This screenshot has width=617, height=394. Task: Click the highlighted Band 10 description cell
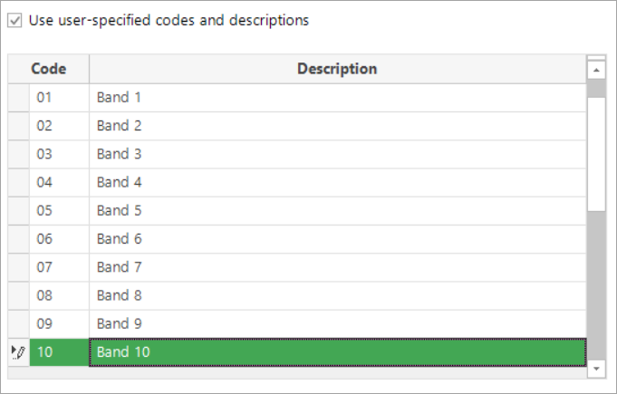pyautogui.click(x=337, y=352)
